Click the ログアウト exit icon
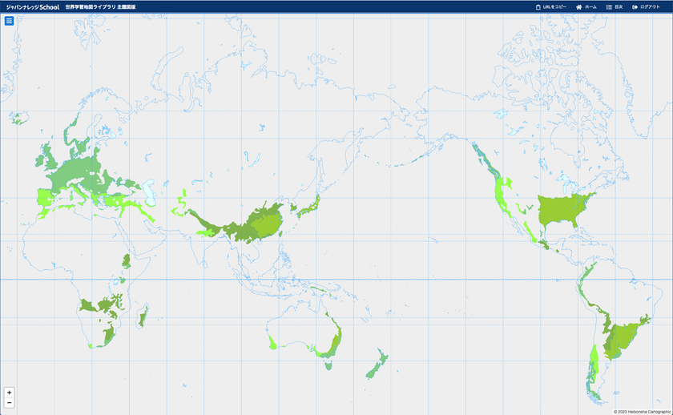This screenshot has height=415, width=673. 635,7
